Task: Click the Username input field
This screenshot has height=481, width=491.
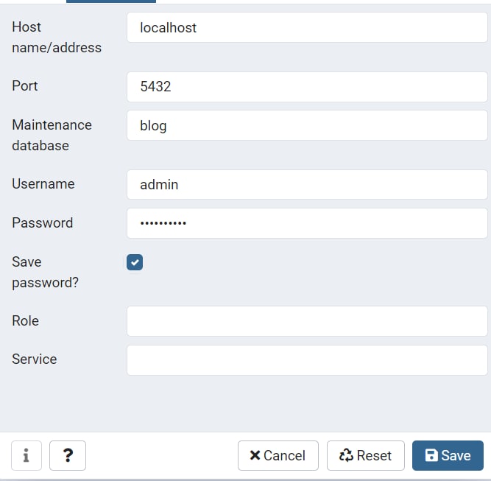Action: pyautogui.click(x=307, y=185)
